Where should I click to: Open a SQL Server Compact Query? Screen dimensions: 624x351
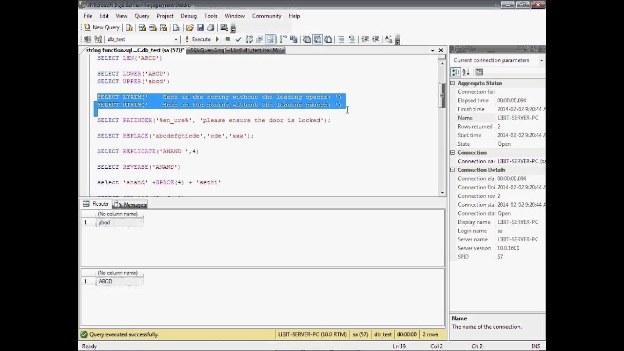(176, 28)
